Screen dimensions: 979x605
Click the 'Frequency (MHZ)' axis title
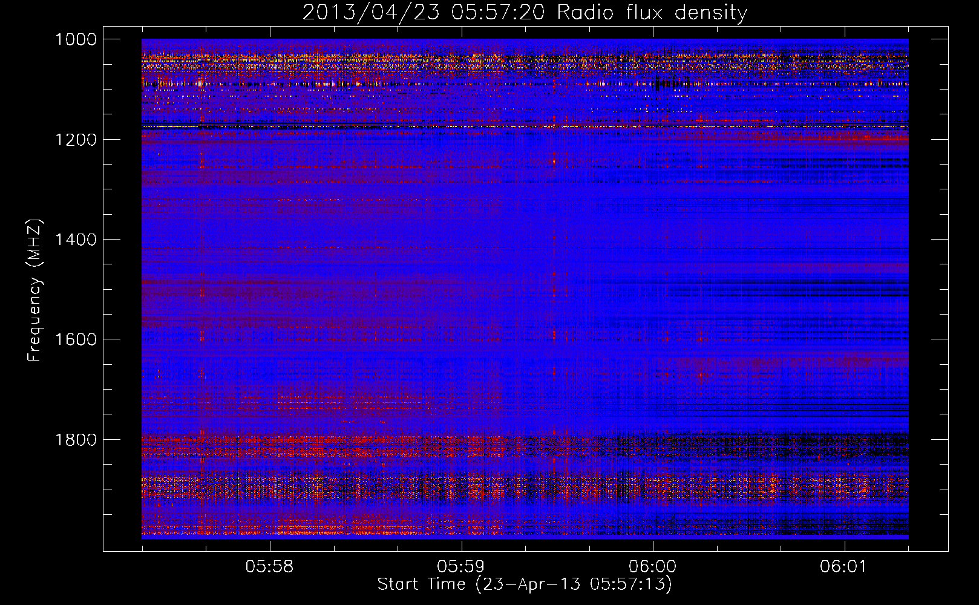[35, 290]
